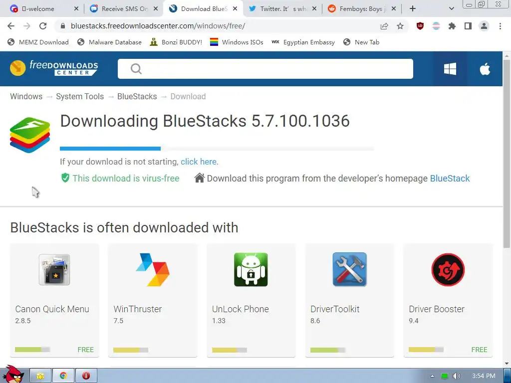The width and height of the screenshot is (511, 383).
Task: Click the browser forward arrow
Action: coord(27,26)
